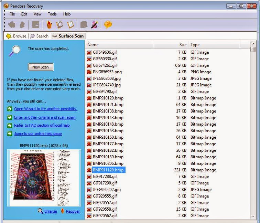Click the pinball preview thumbnail image

tap(44, 178)
